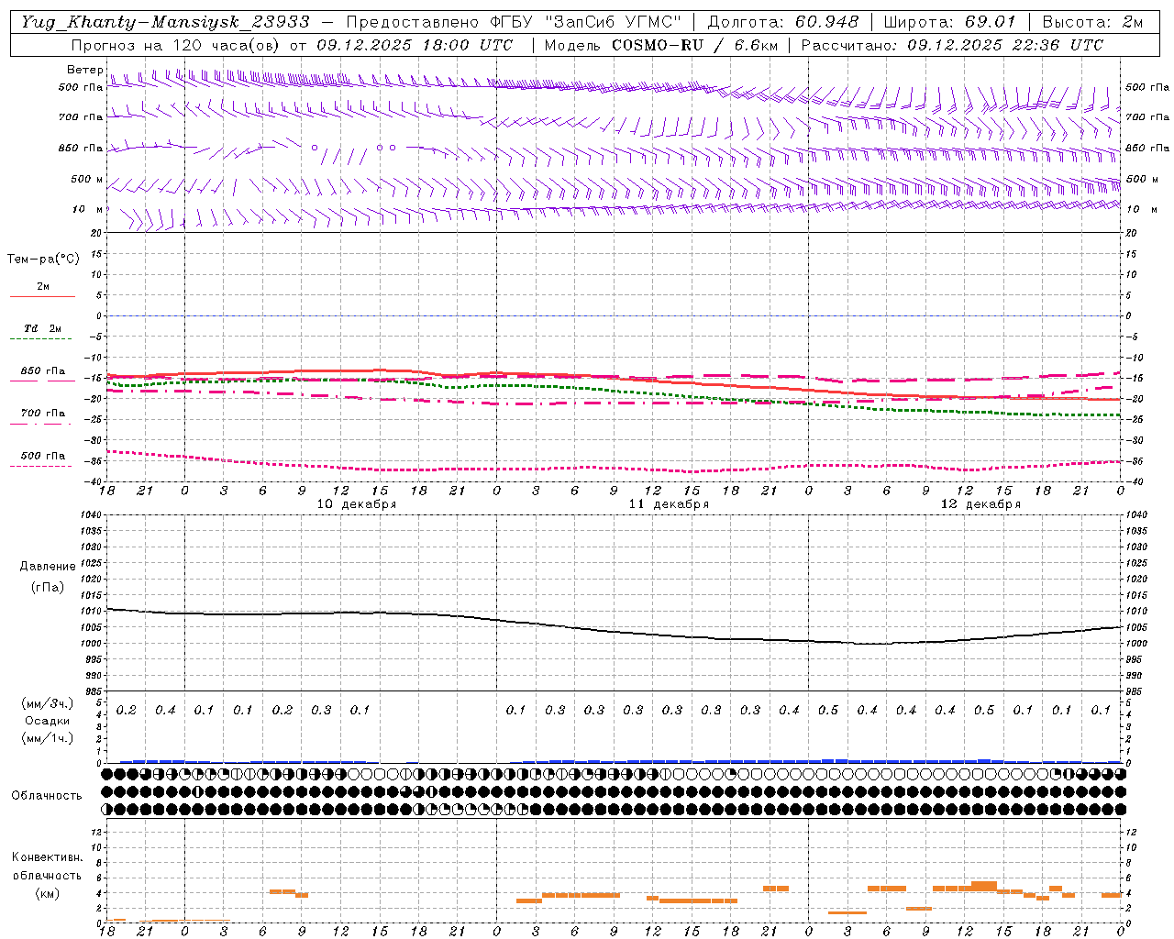The width and height of the screenshot is (1174, 939).
Task: Click the Широта: 69.01 value
Action: 949,22
